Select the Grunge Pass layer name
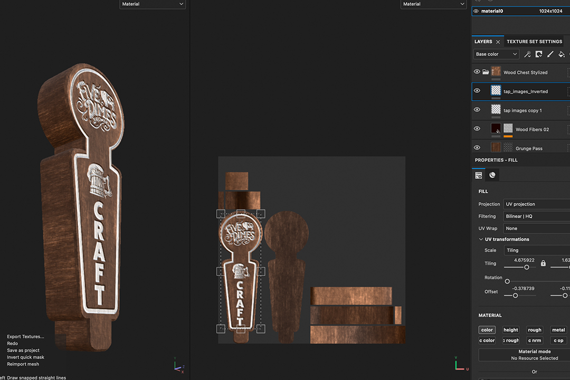This screenshot has height=380, width=570. point(529,148)
